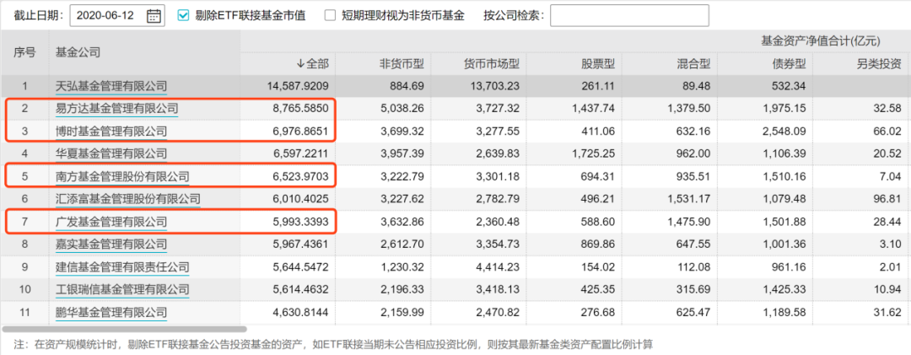The width and height of the screenshot is (911, 355).
Task: Open 广发基金管理有限公司 link
Action: (x=111, y=222)
